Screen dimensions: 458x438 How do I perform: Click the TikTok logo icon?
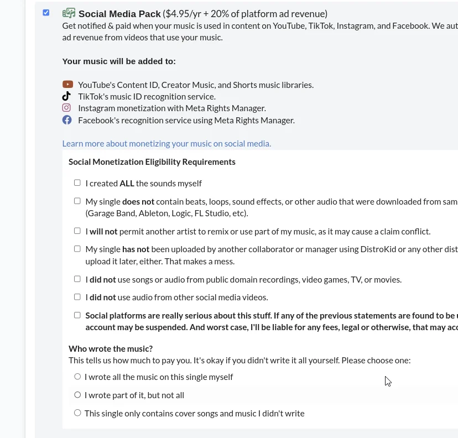(x=66, y=96)
